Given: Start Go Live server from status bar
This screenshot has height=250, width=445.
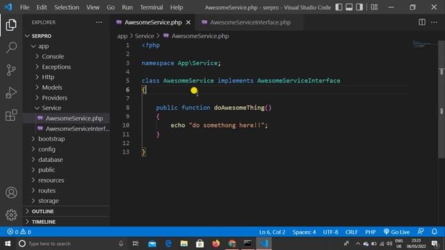Looking at the screenshot, I should click(x=396, y=232).
